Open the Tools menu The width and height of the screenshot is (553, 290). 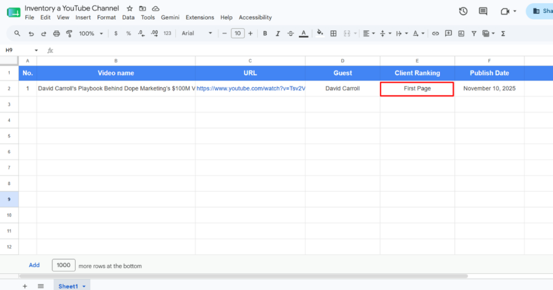coord(148,18)
